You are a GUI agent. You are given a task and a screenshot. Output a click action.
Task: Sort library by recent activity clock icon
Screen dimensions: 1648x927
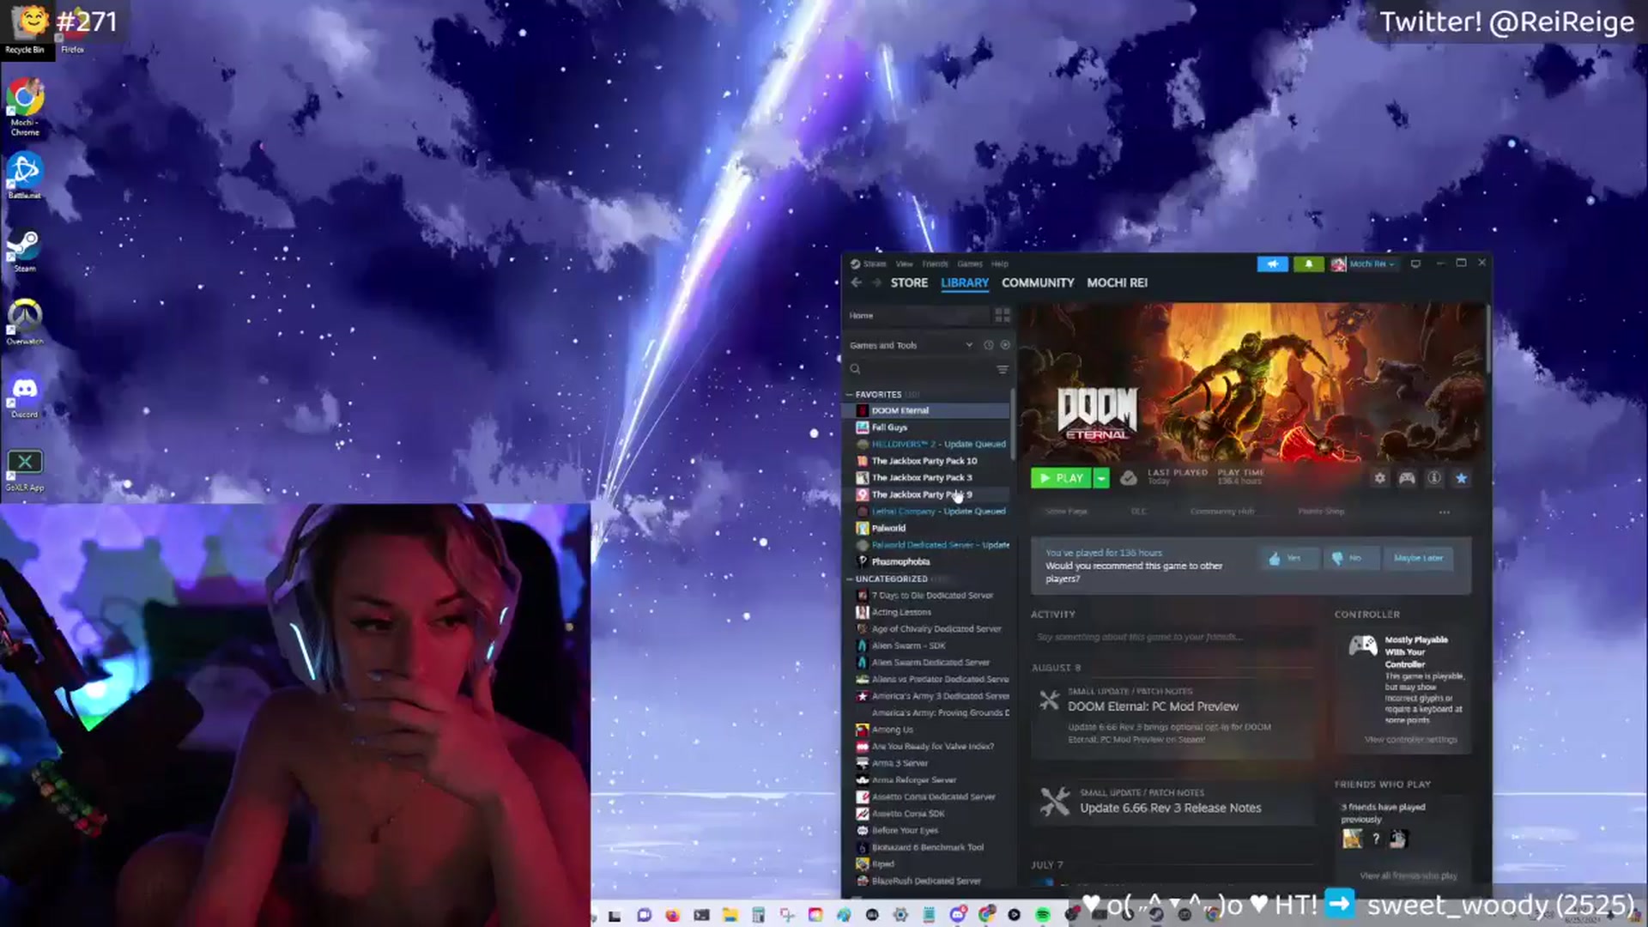[x=988, y=345]
